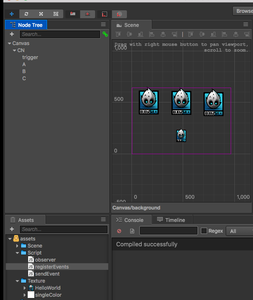Image resolution: width=253 pixels, height=300 pixels.
Task: Collapse the CN node
Action: click(14, 50)
